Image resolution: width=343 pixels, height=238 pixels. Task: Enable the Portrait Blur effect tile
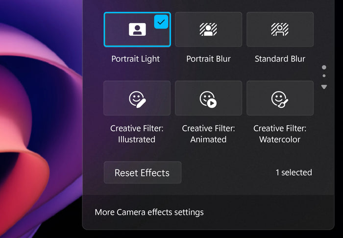coord(208,29)
